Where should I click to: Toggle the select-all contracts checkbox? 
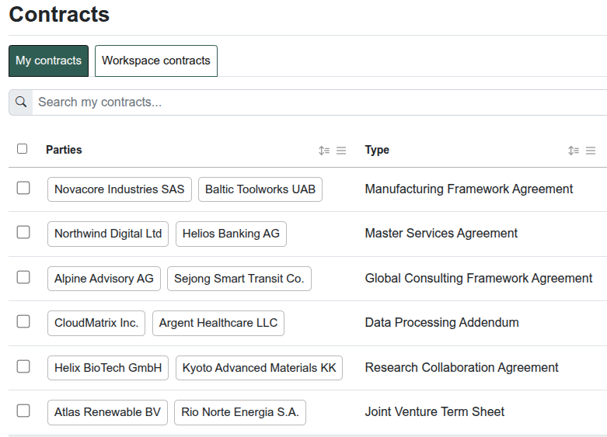[x=23, y=149]
